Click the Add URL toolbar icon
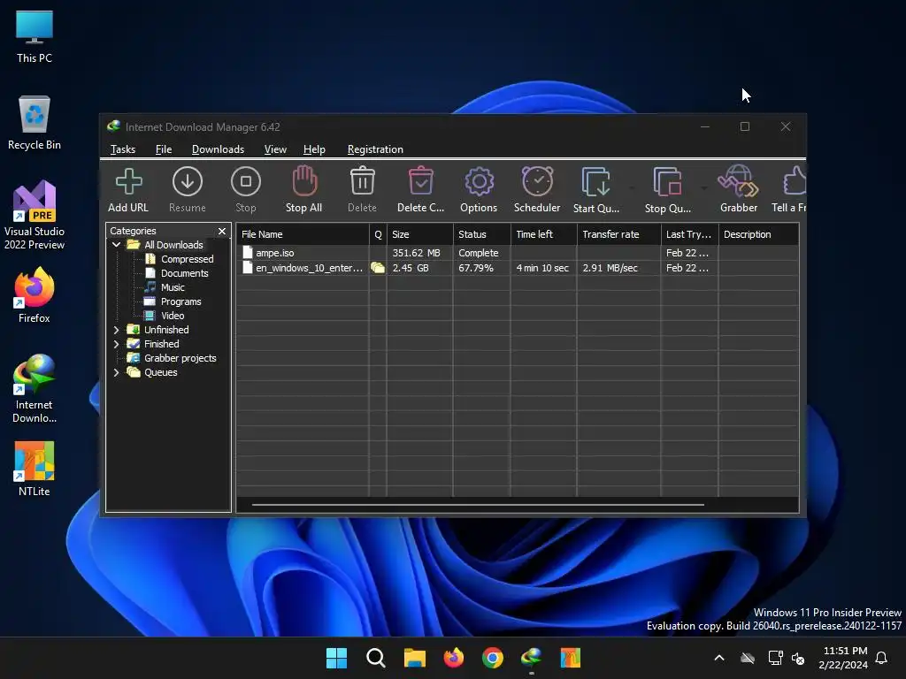Screen dimensions: 906x679 128,189
